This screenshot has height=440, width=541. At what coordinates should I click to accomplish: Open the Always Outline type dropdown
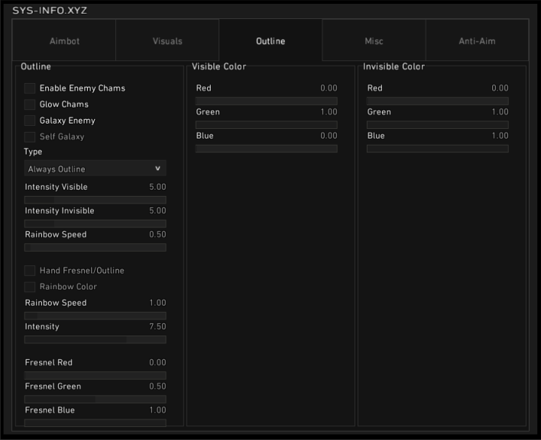pos(95,169)
